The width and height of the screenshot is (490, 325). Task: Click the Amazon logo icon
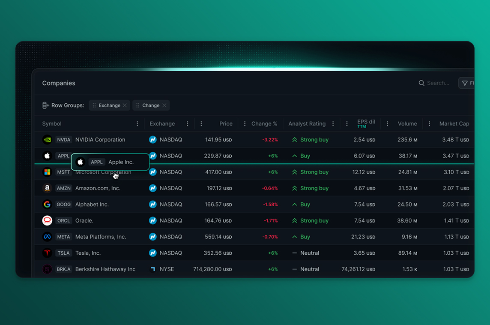[x=47, y=188]
